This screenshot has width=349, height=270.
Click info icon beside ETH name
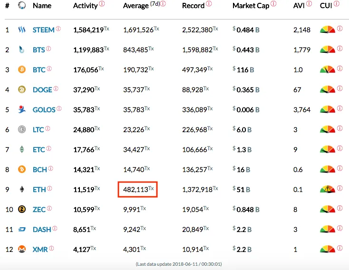pyautogui.click(x=49, y=189)
